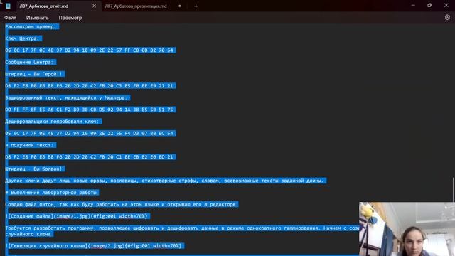The image size is (455, 256).
Task: Click the line "Дешифровальщики попробовали ключ:"
Action: (x=52, y=122)
